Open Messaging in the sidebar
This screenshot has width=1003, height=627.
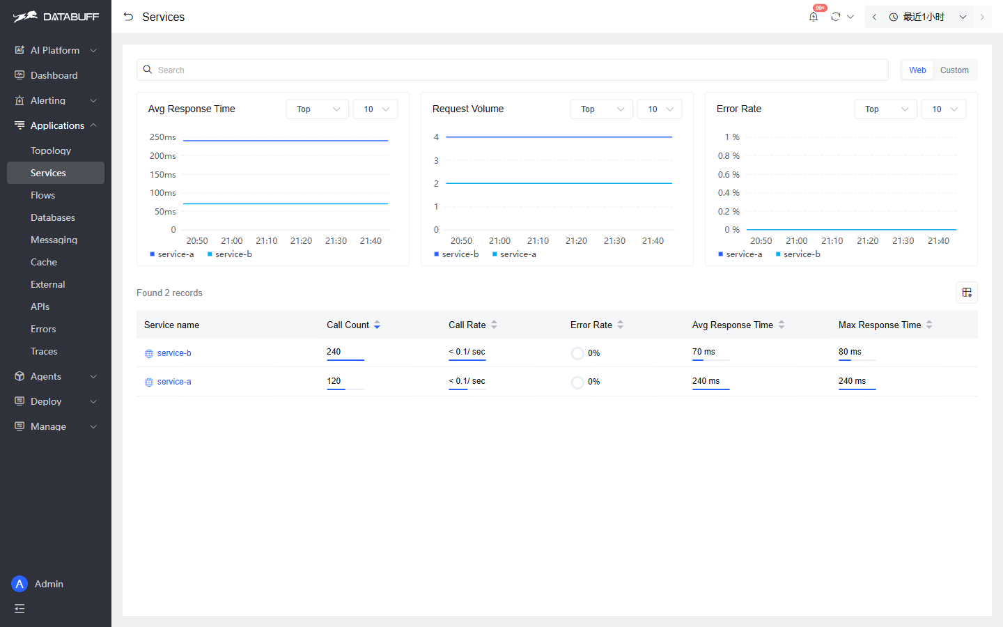pos(56,240)
